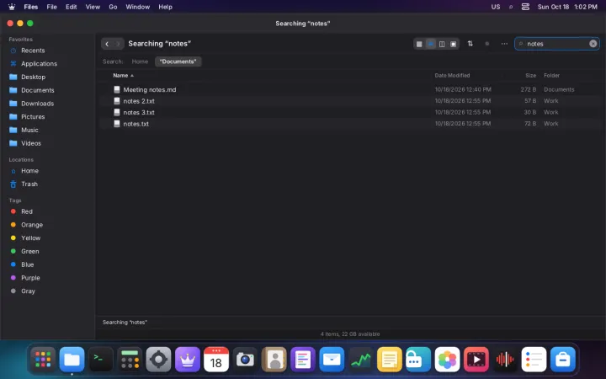Open the Edit menu
Screen dimensions: 606x379
pos(71,7)
